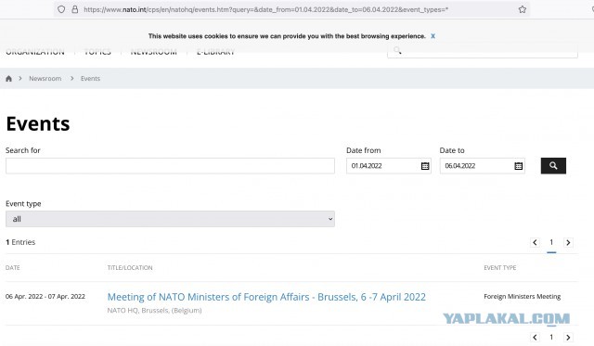Open the Events breadcrumb link
This screenshot has width=594, height=346.
(x=90, y=78)
